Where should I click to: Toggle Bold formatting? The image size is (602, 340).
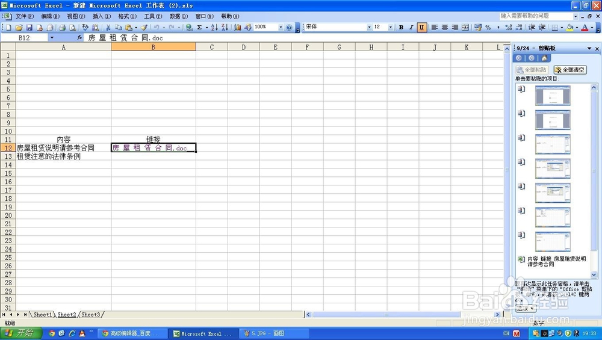point(401,27)
